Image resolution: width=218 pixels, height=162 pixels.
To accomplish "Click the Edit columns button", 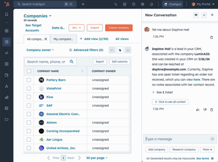I will click(120, 62).
